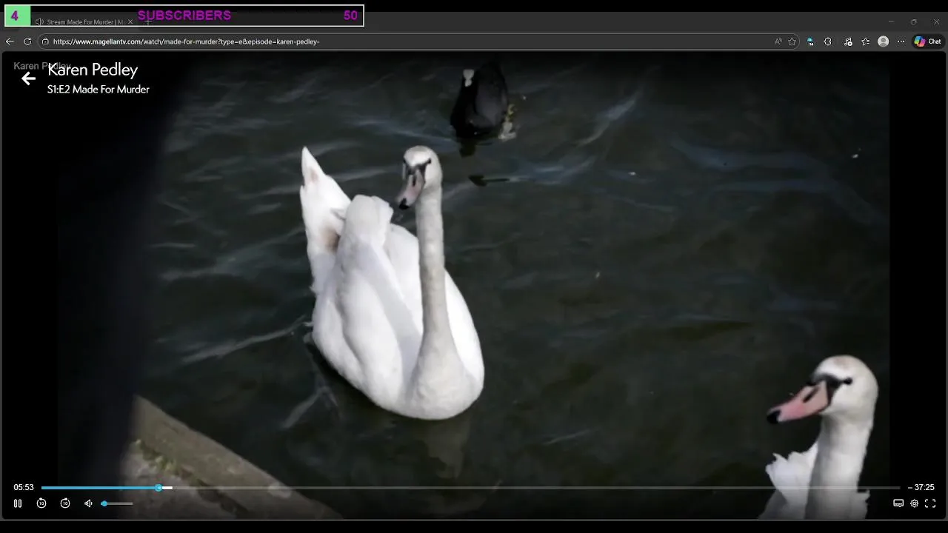Reload the page in the browser
Viewport: 948px width, 533px height.
point(27,41)
